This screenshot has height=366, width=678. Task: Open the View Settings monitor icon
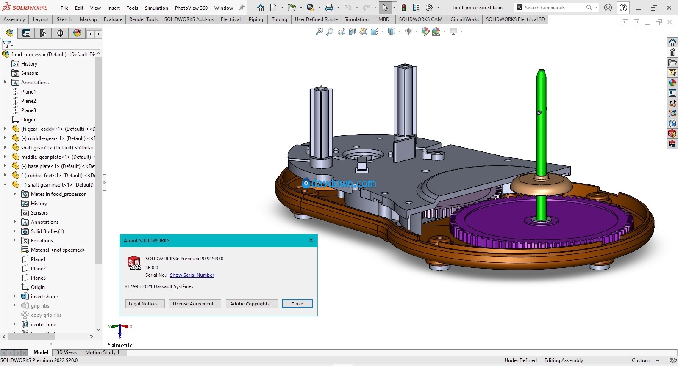point(453,31)
